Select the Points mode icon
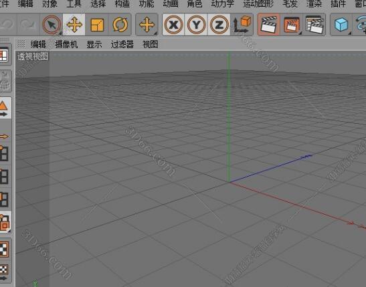 4,153
